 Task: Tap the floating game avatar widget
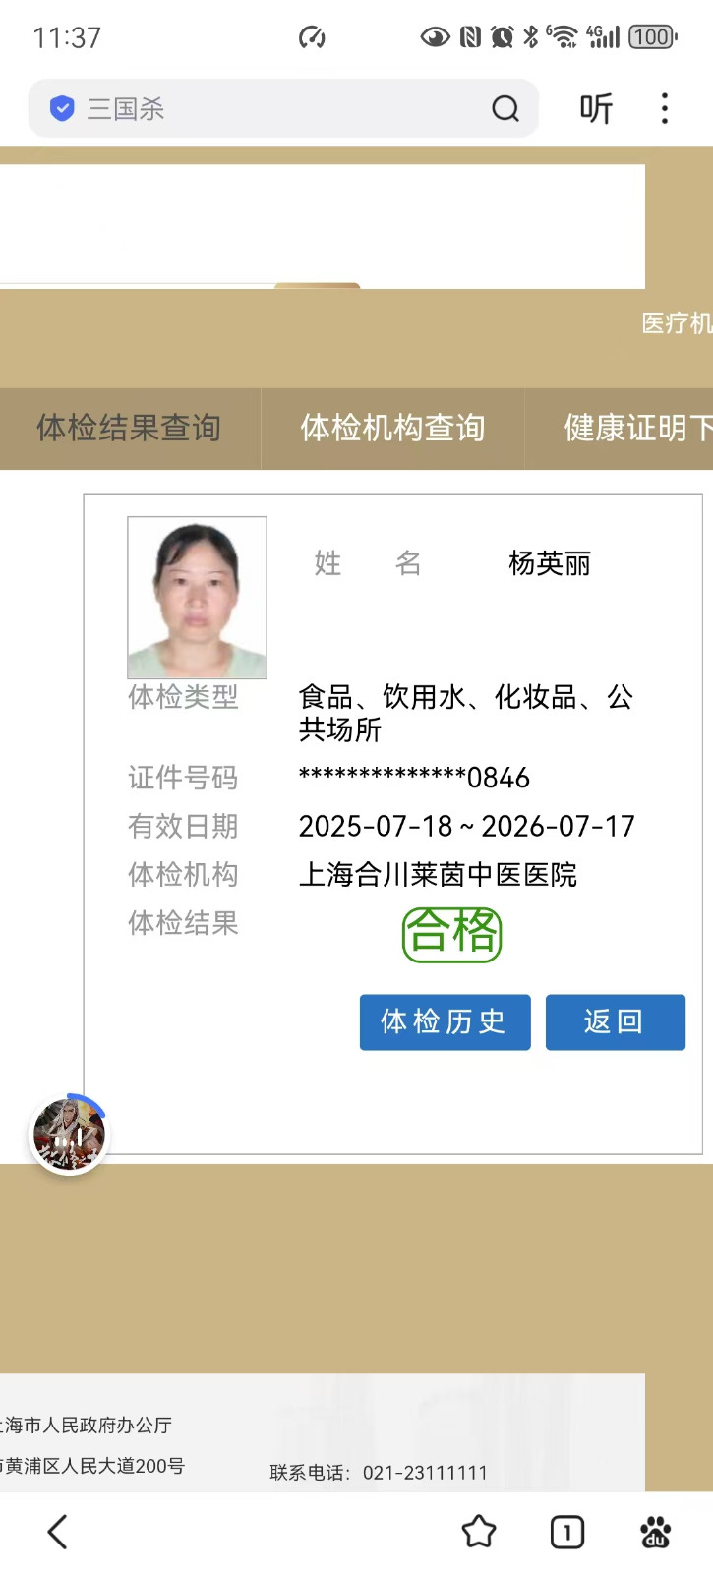pyautogui.click(x=69, y=1135)
